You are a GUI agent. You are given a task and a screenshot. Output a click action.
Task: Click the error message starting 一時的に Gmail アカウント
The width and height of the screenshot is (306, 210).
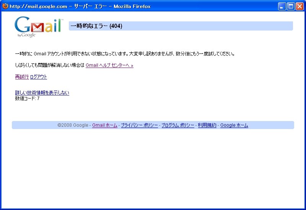(125, 54)
